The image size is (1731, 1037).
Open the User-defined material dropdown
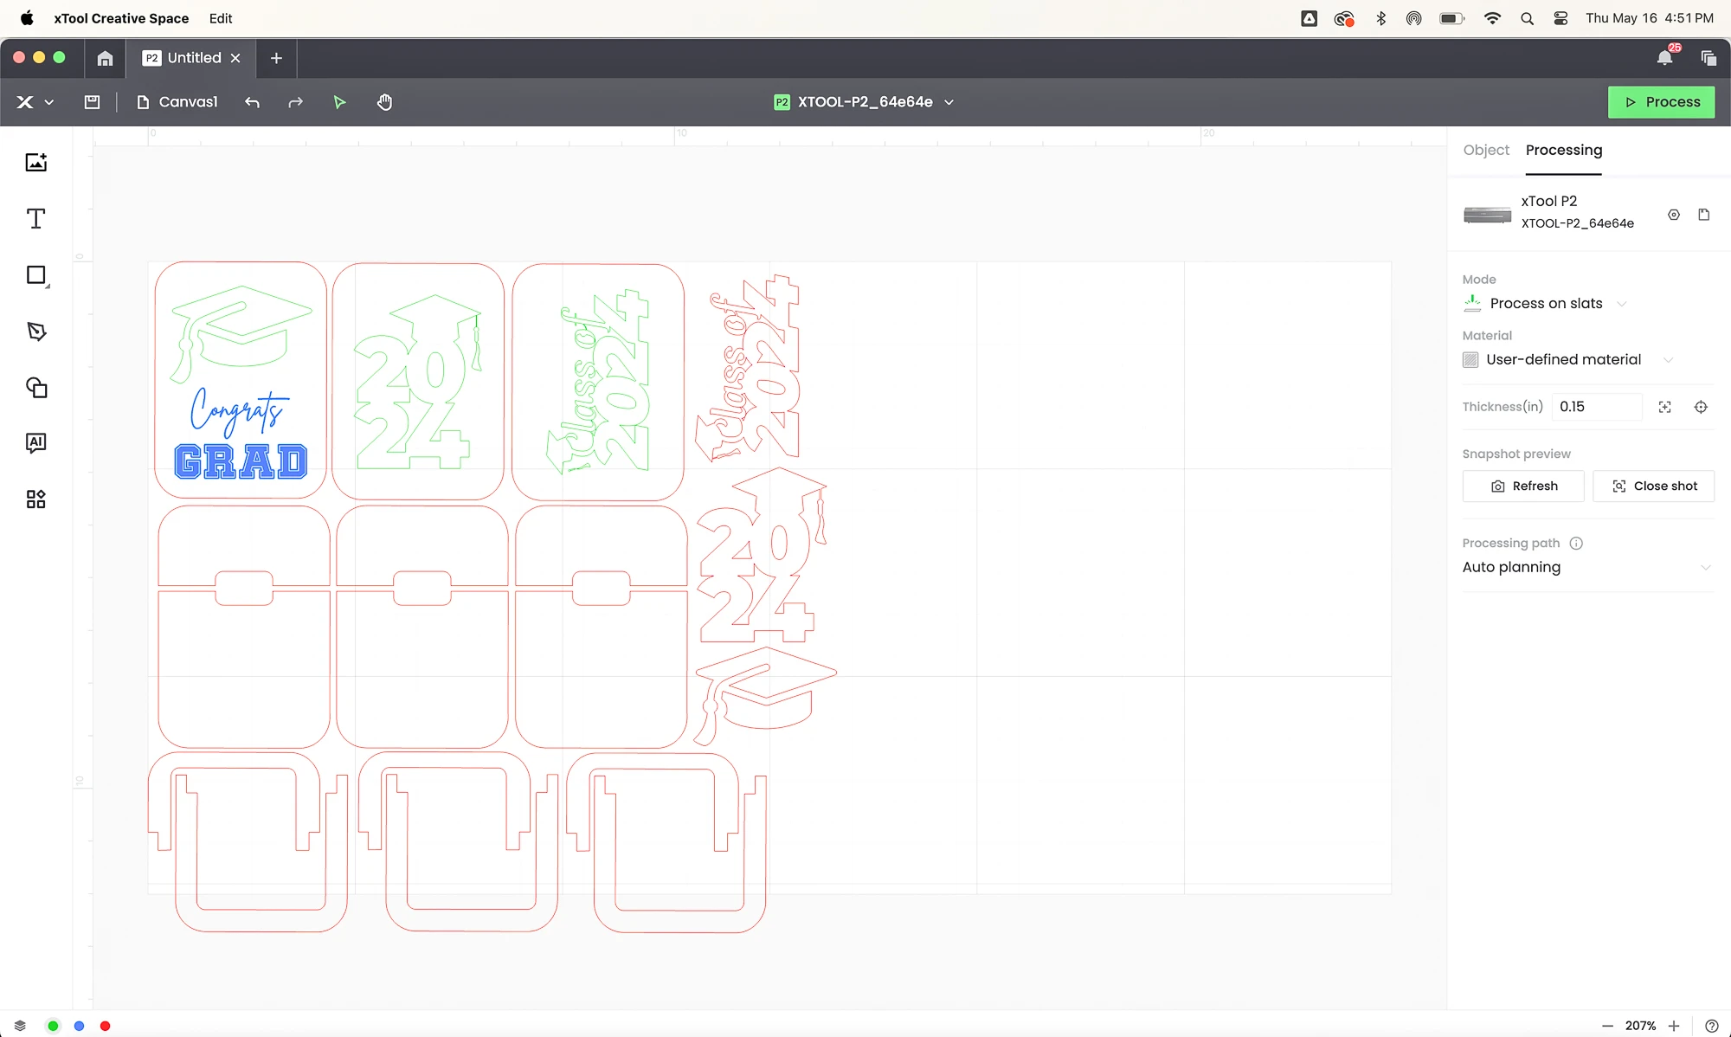click(1568, 360)
